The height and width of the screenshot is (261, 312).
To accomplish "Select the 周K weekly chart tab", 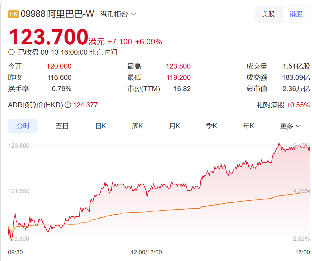I will point(137,126).
